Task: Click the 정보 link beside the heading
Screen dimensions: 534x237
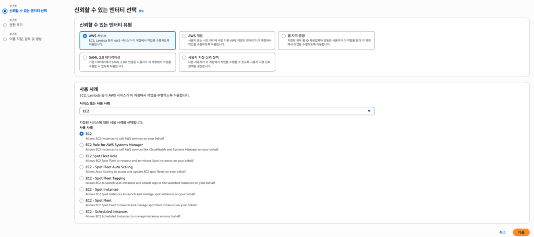Action: [x=141, y=10]
